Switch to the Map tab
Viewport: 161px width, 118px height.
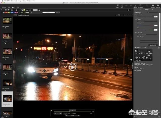click(9, 8)
